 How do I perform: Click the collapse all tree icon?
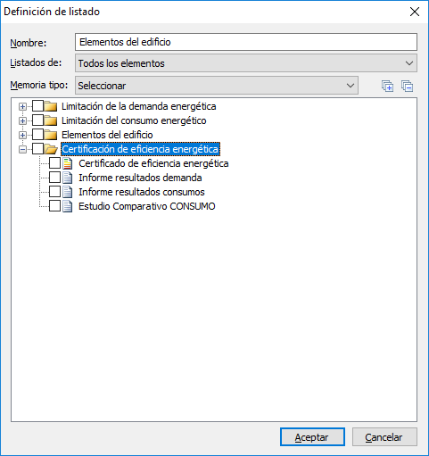(407, 87)
